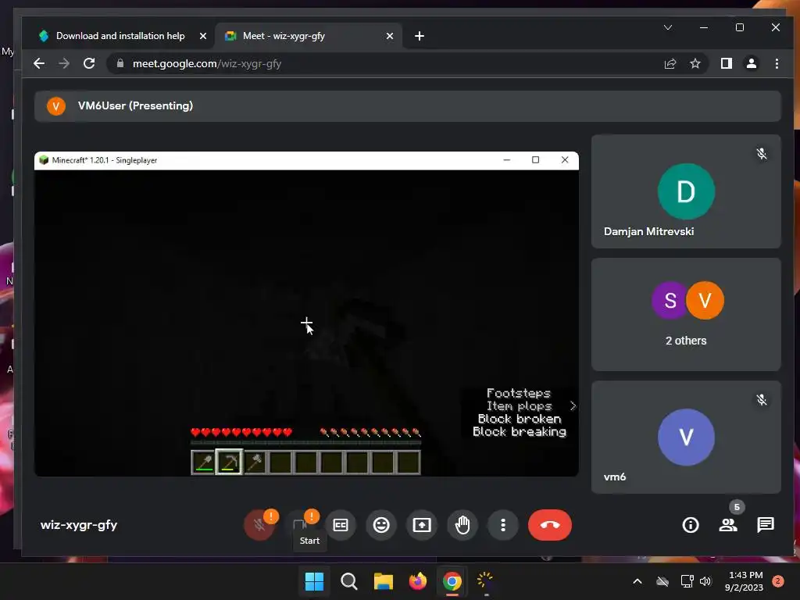The image size is (800, 600).
Task: Unmute the microphone in Meet controls
Action: click(259, 525)
